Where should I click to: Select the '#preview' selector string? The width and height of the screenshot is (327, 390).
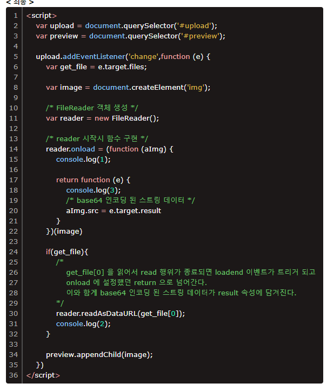click(x=201, y=36)
